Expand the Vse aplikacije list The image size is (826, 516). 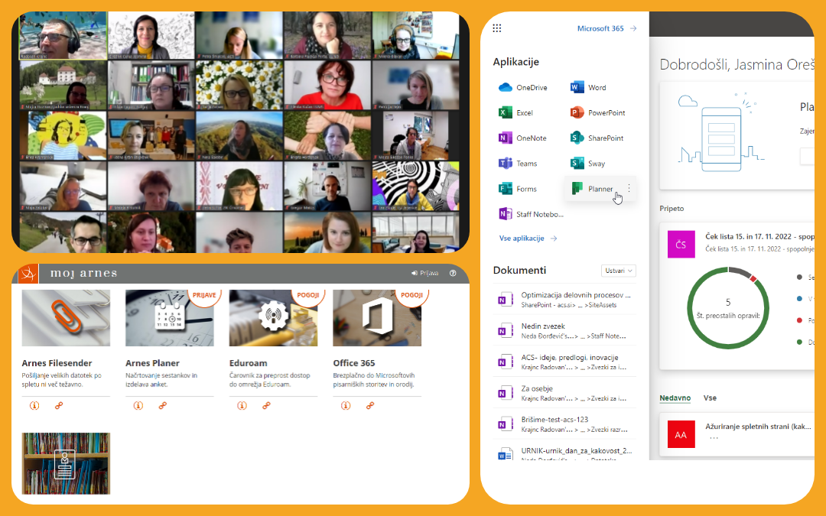coord(528,239)
